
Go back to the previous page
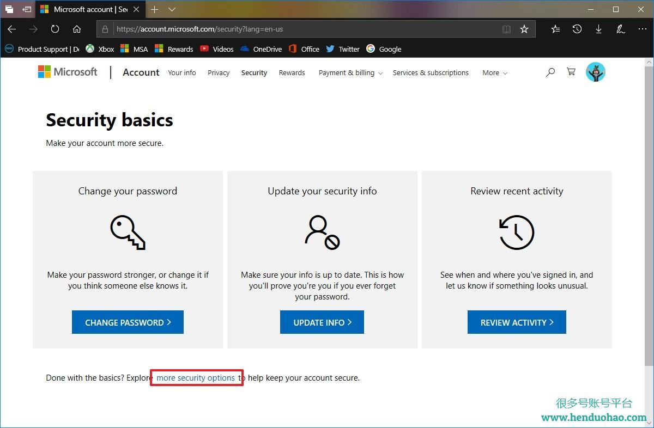click(11, 29)
